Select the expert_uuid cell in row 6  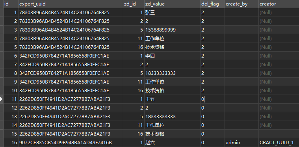[71, 56]
